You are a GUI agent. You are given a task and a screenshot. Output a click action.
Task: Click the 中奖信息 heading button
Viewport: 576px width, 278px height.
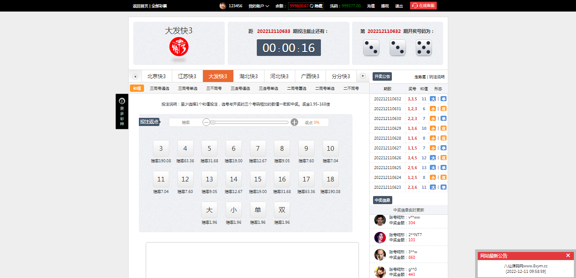click(382, 200)
